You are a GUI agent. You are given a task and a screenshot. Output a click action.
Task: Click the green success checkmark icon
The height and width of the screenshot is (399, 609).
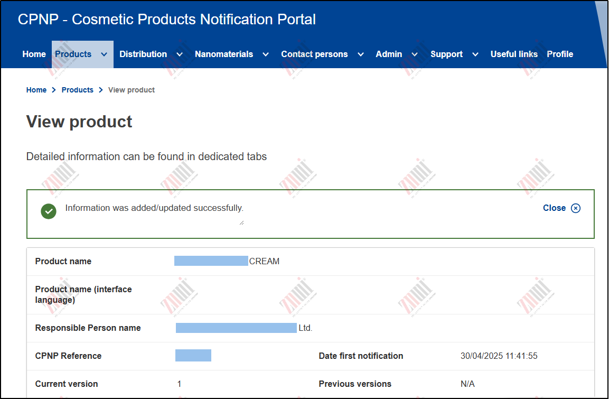point(49,211)
